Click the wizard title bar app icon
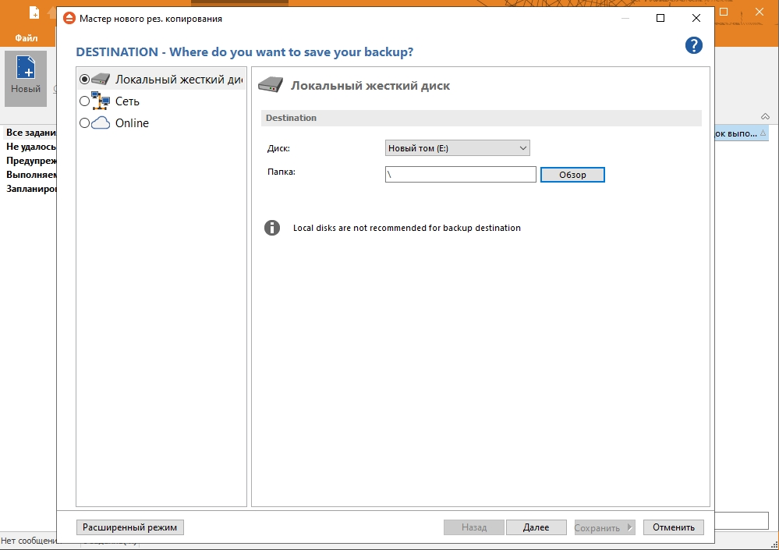This screenshot has width=779, height=550. point(69,18)
